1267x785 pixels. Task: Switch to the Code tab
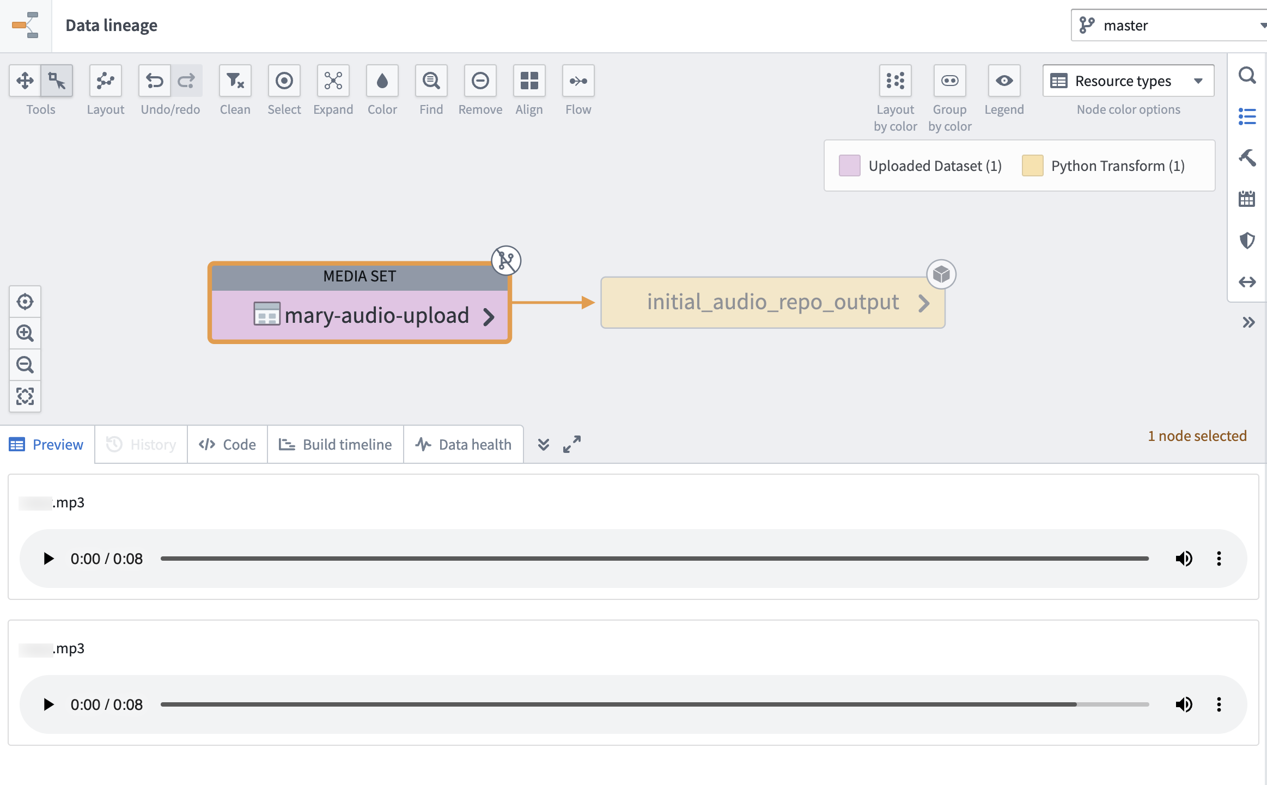coord(228,445)
